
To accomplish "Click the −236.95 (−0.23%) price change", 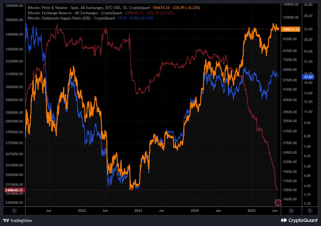I will pos(186,8).
